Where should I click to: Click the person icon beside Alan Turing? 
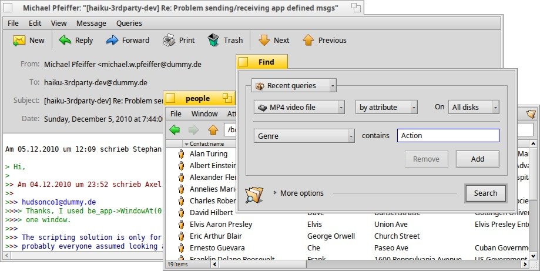(181, 154)
